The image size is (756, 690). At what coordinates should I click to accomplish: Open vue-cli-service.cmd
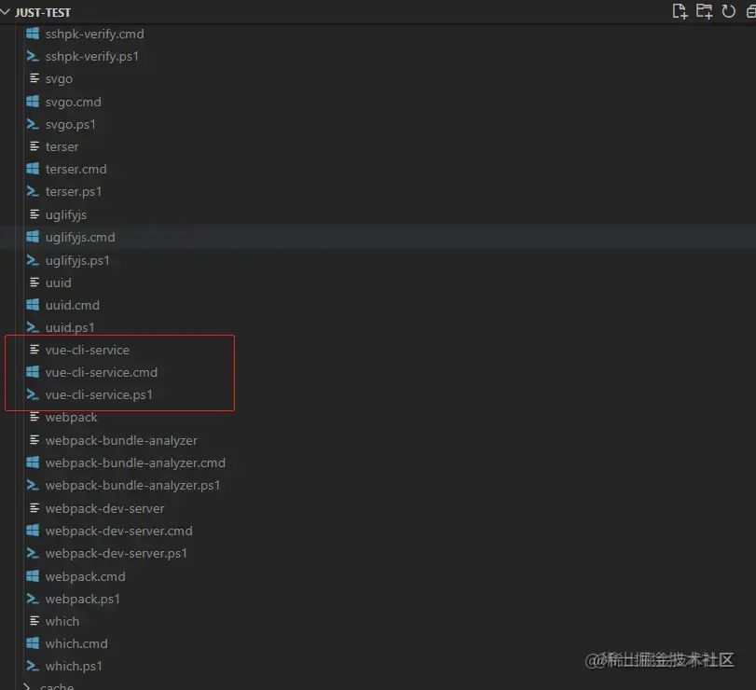click(x=102, y=372)
